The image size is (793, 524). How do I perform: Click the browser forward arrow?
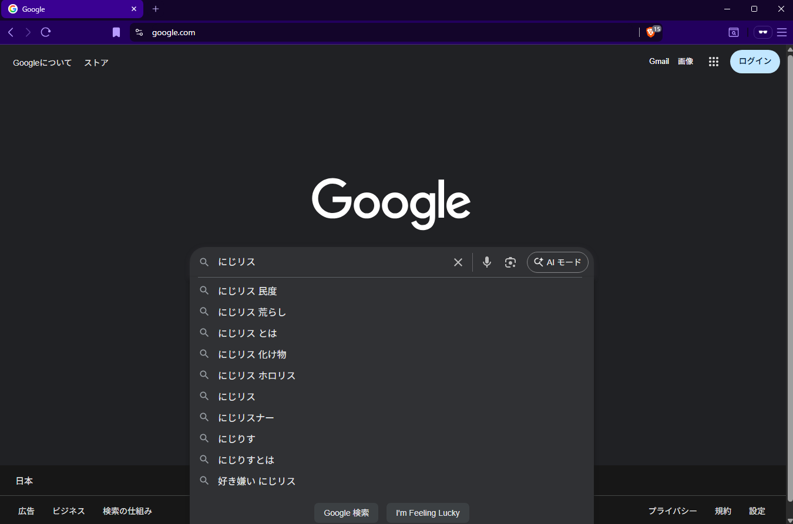click(x=28, y=32)
